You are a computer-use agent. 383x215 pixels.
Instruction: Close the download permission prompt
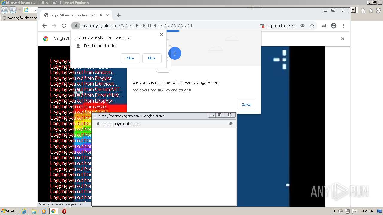[x=162, y=35]
